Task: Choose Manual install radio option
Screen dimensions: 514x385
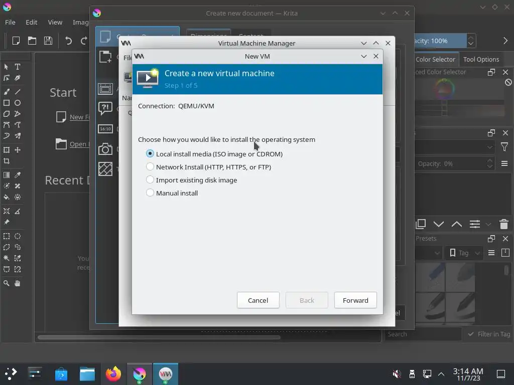Action: tap(150, 193)
